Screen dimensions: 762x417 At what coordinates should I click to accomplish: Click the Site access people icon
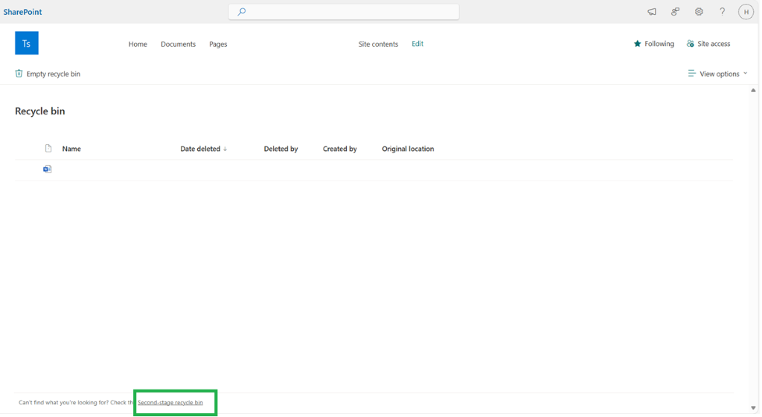[690, 44]
